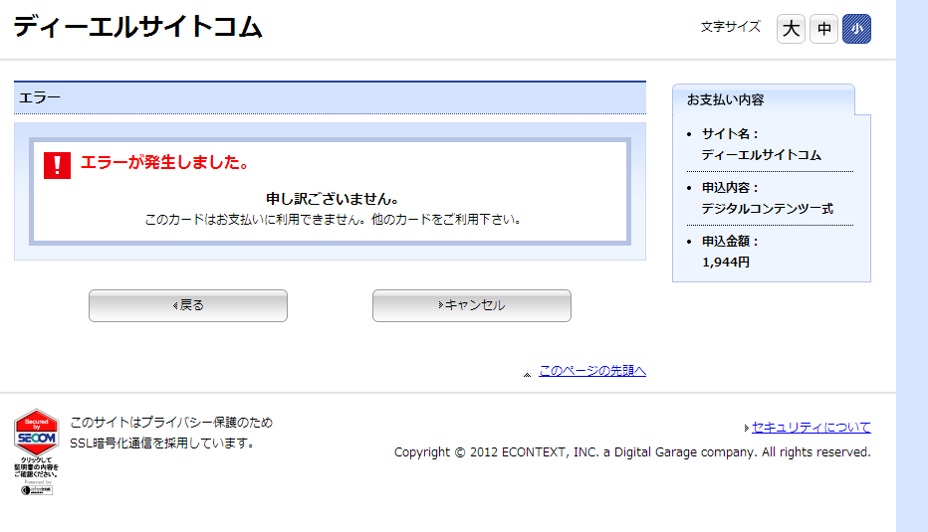Click the SSL暗号化通信 notice text
Viewport: 928px width, 532px height.
(162, 443)
